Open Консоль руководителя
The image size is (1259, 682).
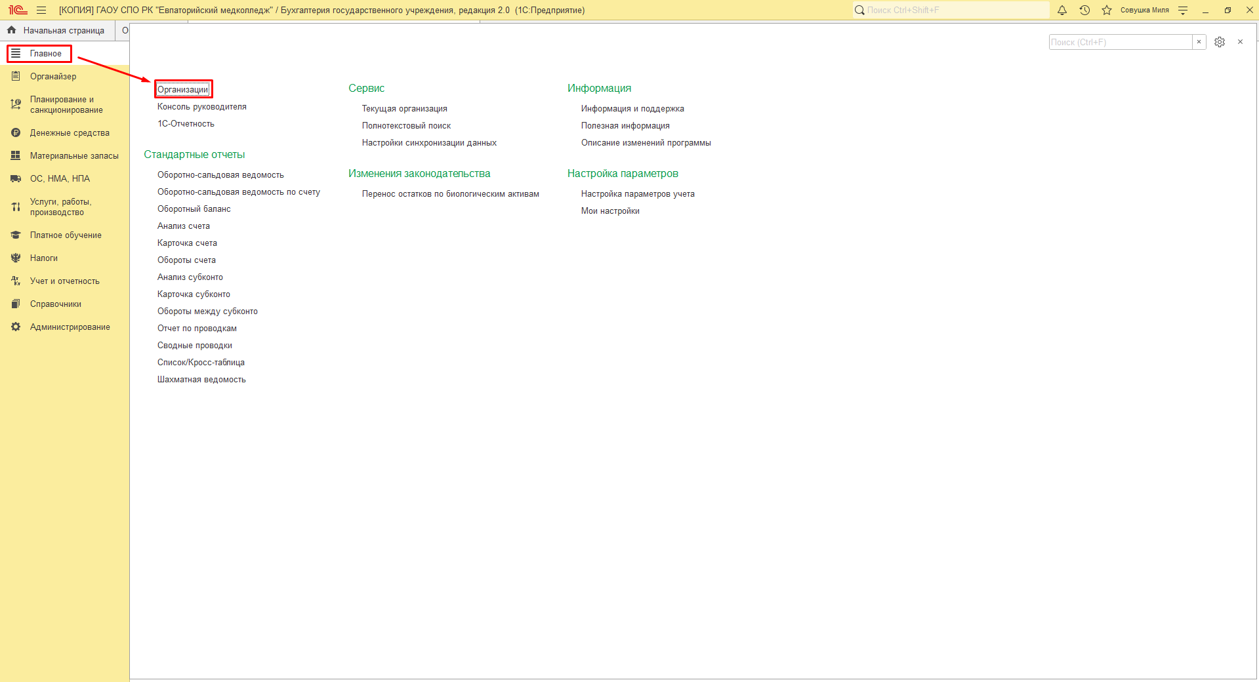tap(202, 107)
